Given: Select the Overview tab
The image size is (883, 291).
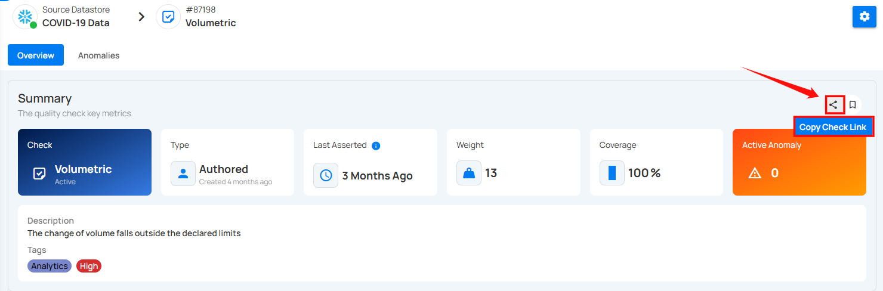Looking at the screenshot, I should click(x=36, y=55).
